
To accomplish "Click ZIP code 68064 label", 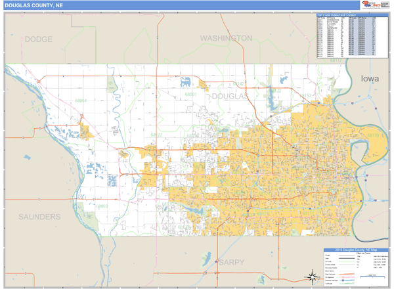I will tap(80, 101).
